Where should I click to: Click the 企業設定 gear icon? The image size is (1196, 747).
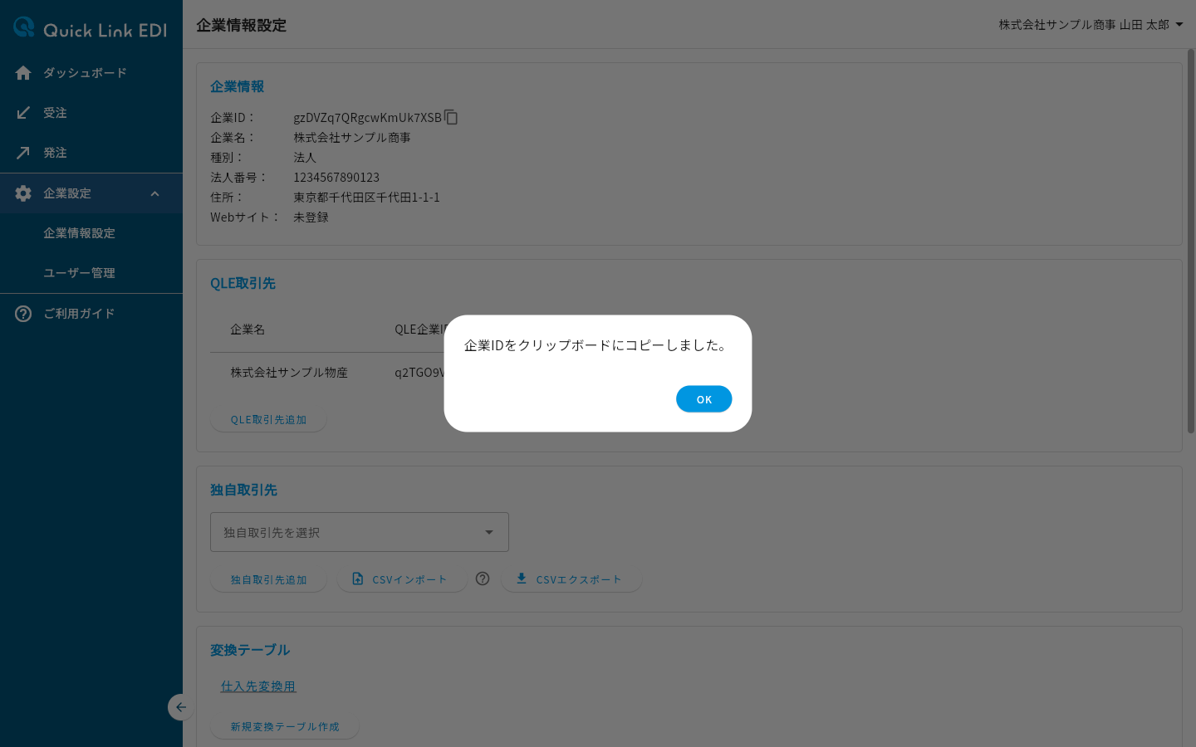(23, 193)
